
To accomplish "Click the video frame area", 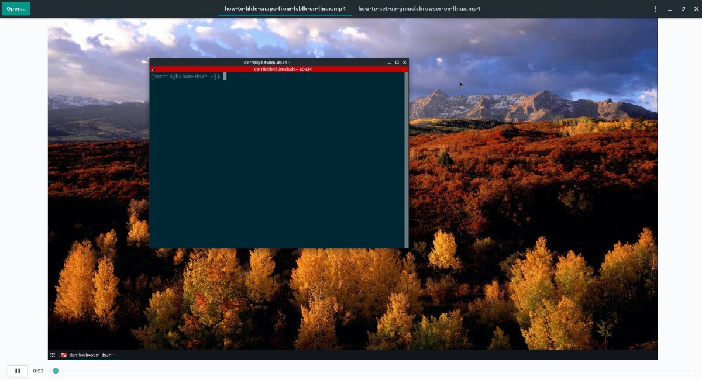I will click(x=352, y=189).
